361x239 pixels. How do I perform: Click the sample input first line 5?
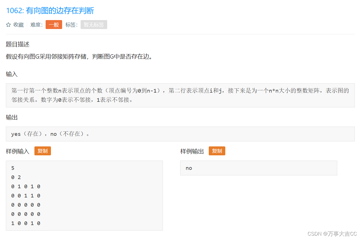point(13,168)
